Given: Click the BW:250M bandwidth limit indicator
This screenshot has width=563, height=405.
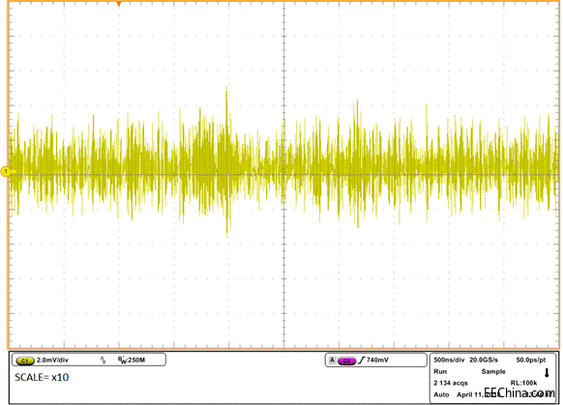Looking at the screenshot, I should (132, 360).
